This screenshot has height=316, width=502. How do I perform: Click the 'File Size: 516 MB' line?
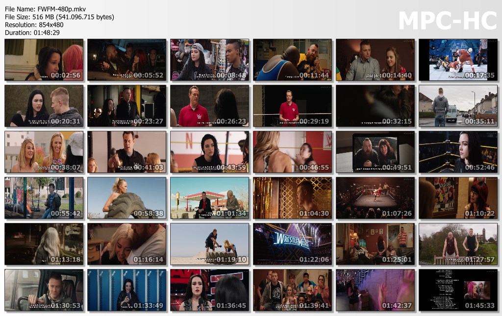pyautogui.click(x=59, y=17)
